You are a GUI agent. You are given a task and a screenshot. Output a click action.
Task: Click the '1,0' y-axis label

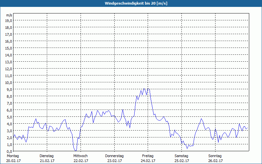tap(9, 145)
